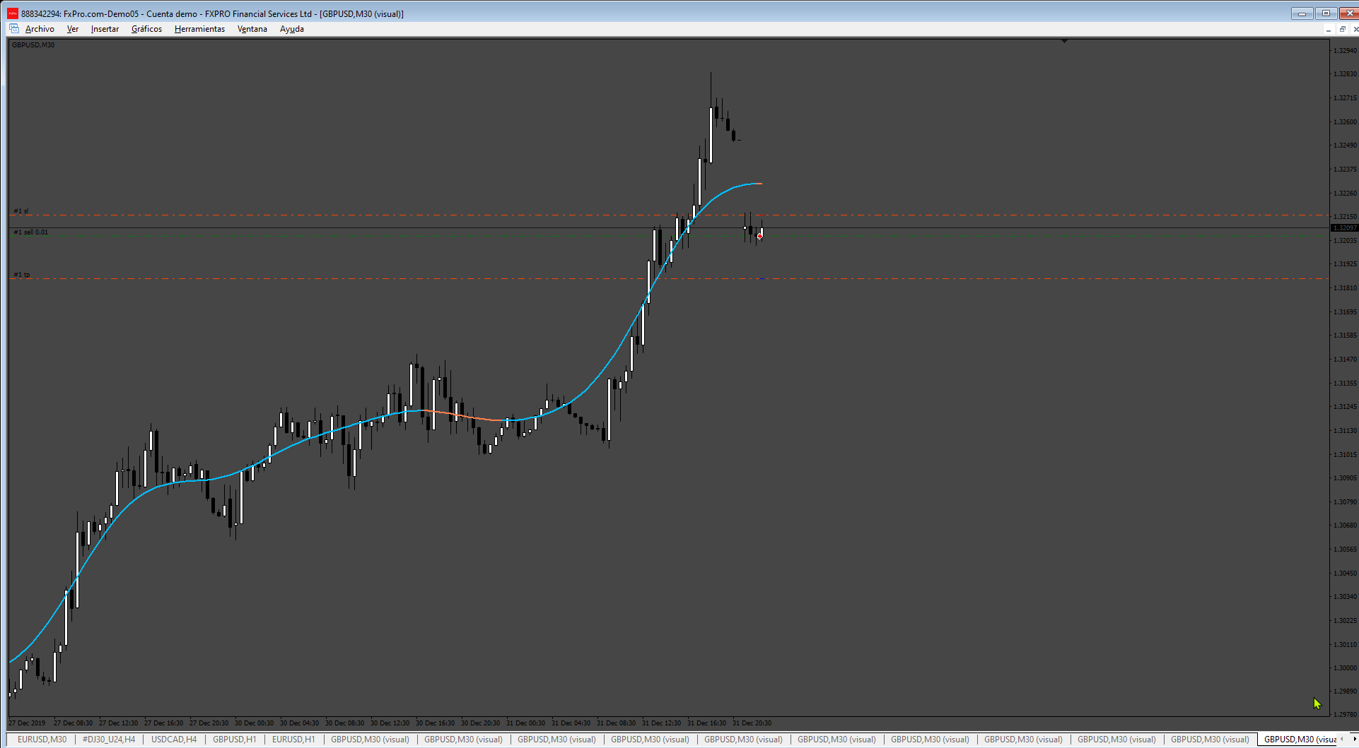Minimize the inner chart window
Screen dimensions: 1359x748
tap(1329, 29)
